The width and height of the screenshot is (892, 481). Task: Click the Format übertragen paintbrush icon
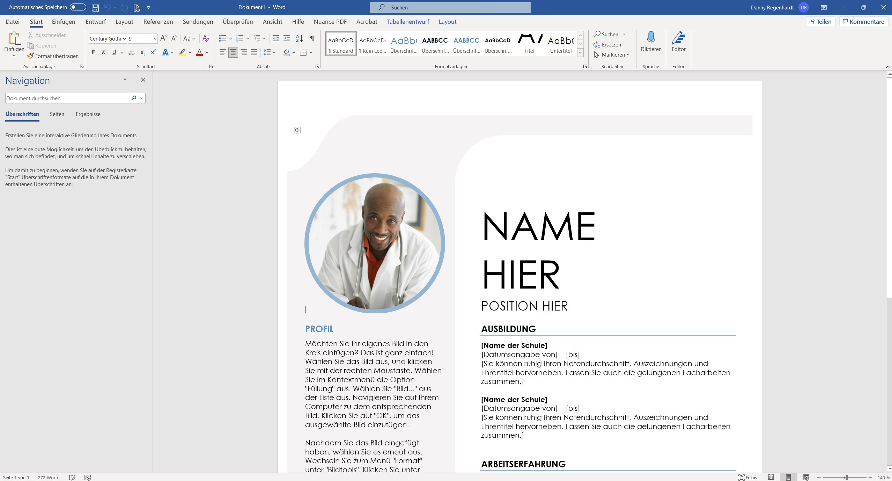[x=31, y=56]
